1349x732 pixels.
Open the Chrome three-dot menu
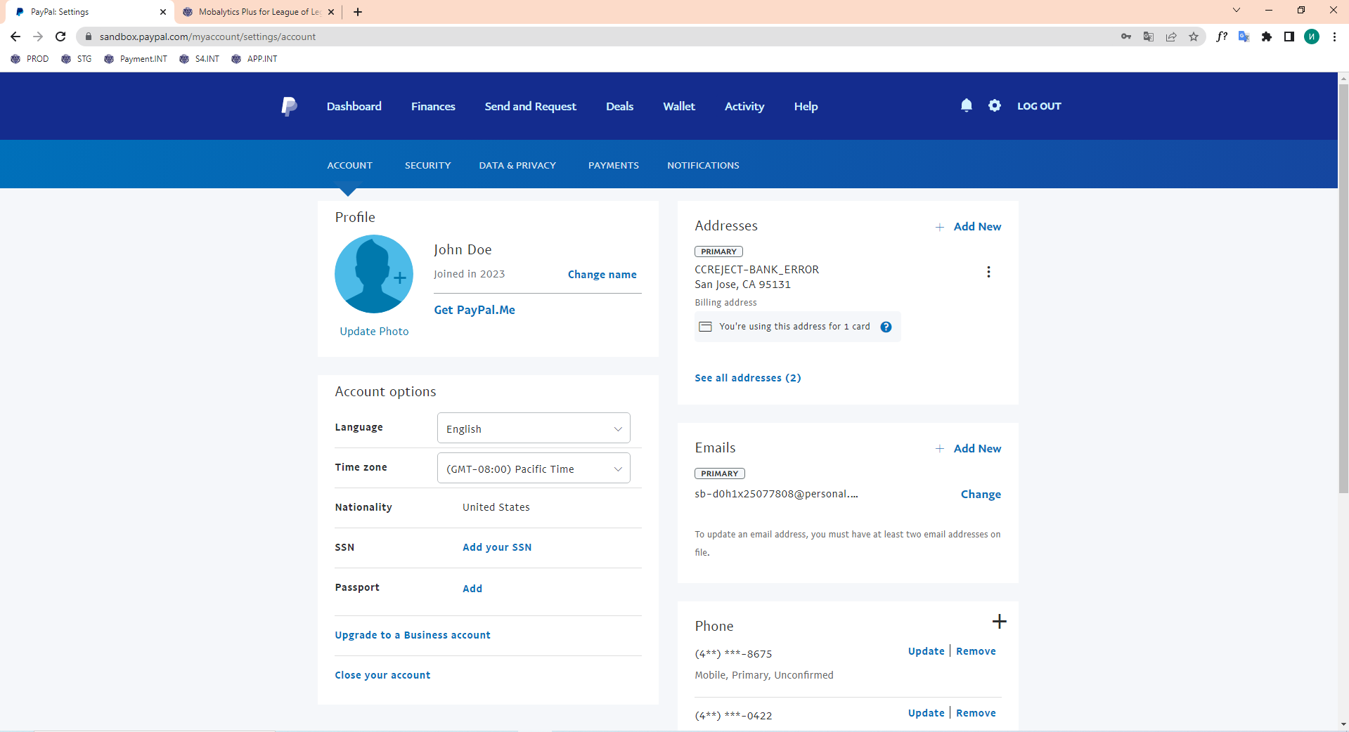pos(1334,37)
